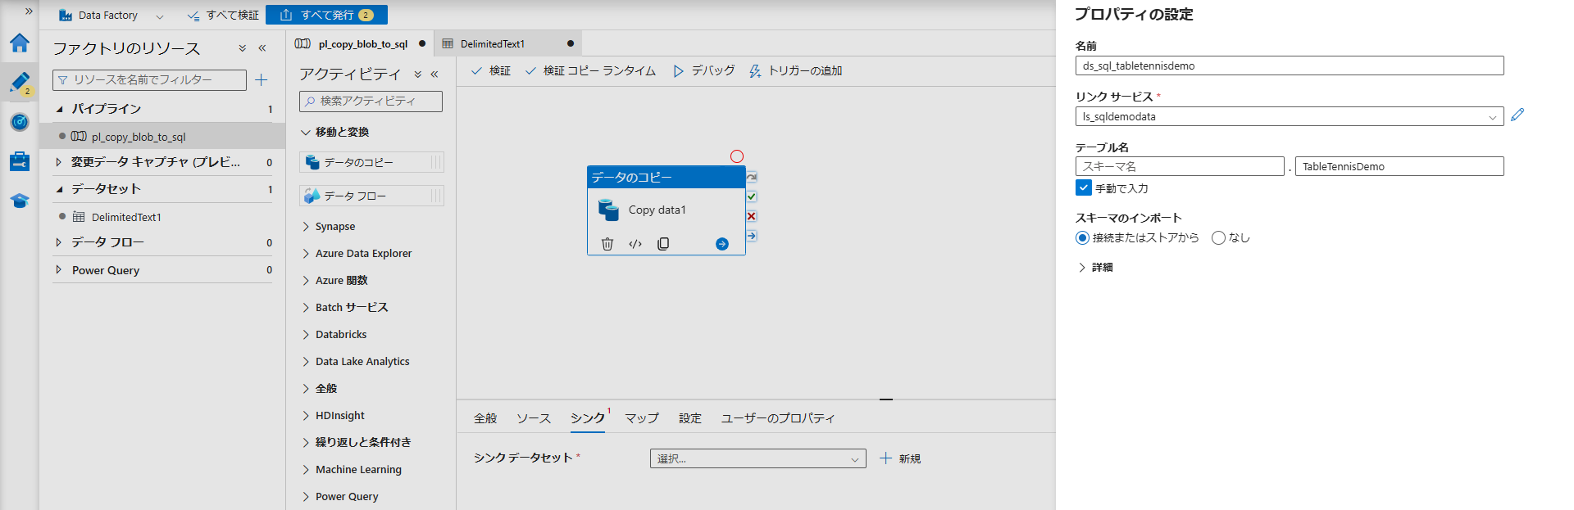Open the DelimitedText1 editor tab
1574x510 pixels.
(492, 44)
